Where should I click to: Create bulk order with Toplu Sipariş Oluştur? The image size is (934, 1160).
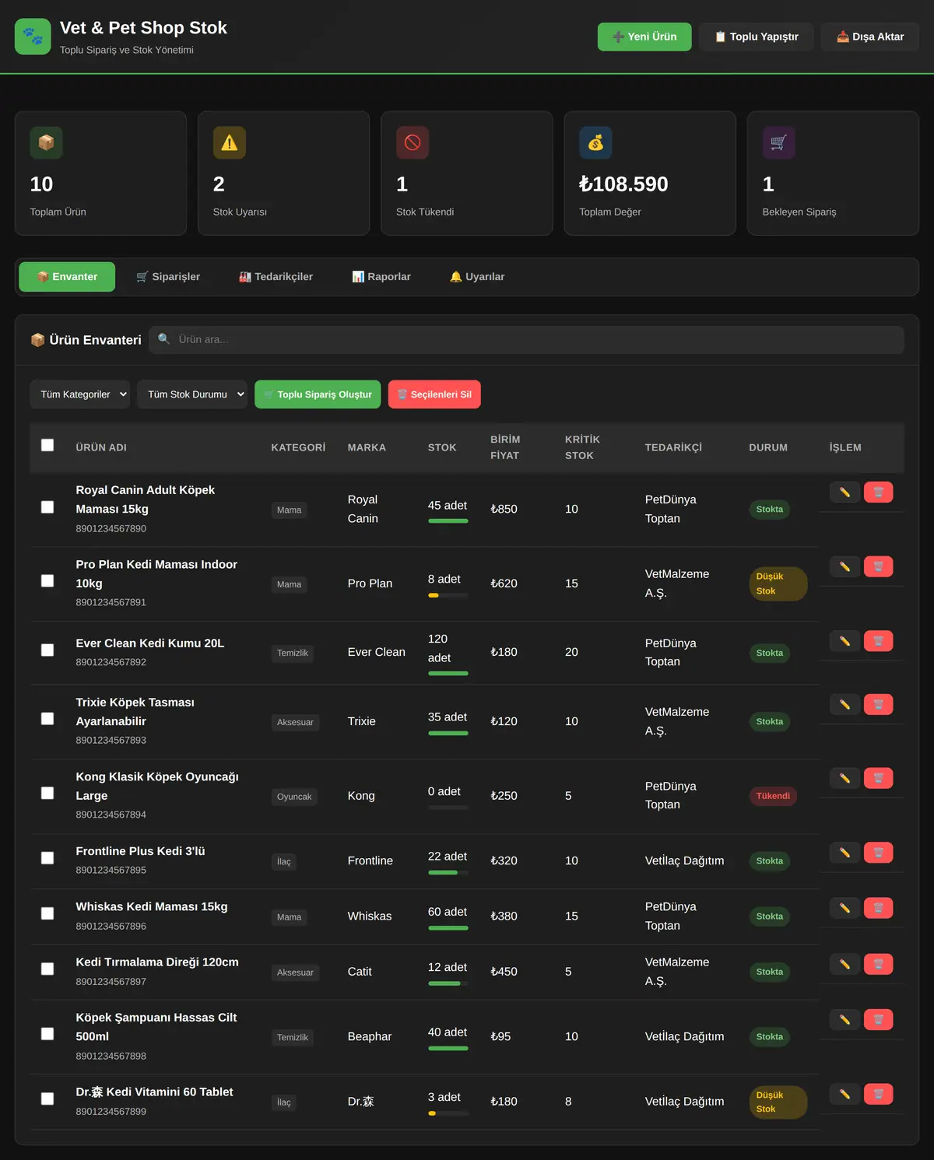pyautogui.click(x=318, y=394)
